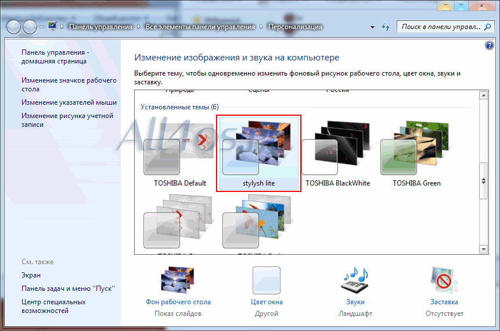This screenshot has height=331, width=500.
Task: Click the theme list scrollbar up arrow
Action: tap(483, 95)
